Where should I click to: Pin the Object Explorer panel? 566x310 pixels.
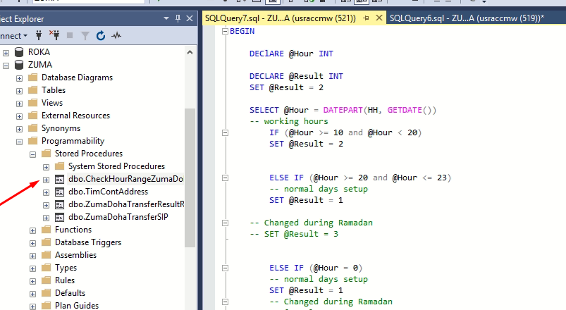point(176,18)
